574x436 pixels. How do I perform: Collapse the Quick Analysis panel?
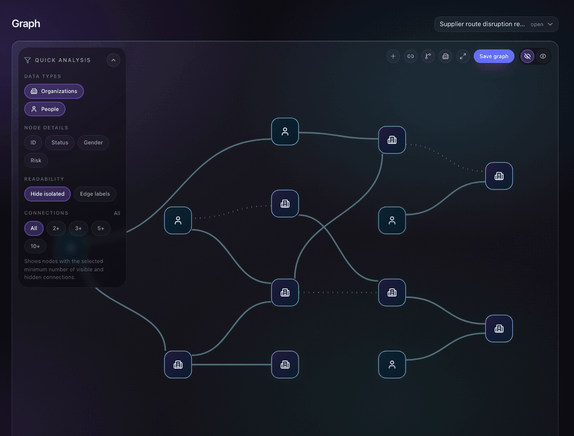point(113,60)
